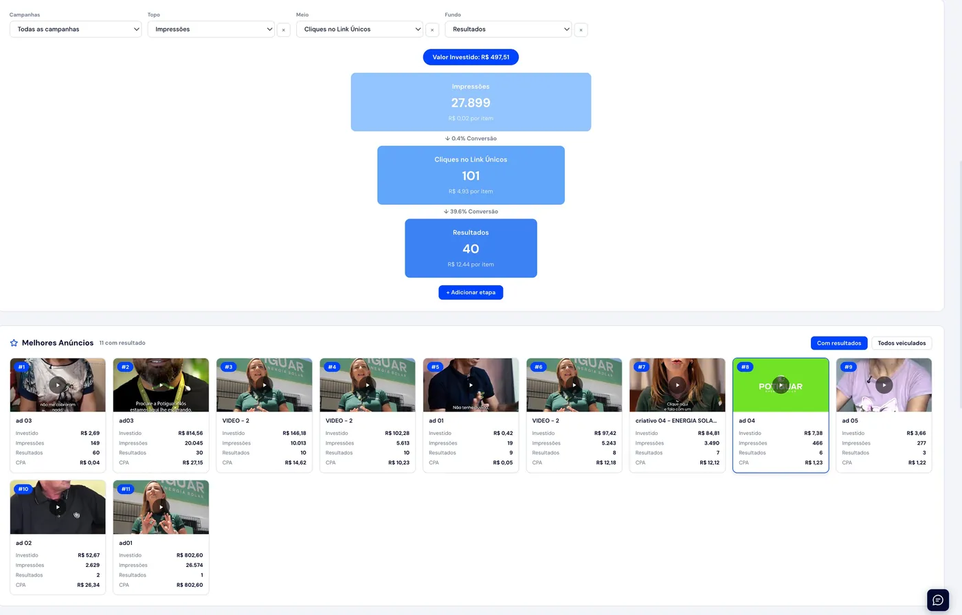The width and height of the screenshot is (962, 615).
Task: Remove the Meio Cliques stage with x
Action: pos(432,30)
